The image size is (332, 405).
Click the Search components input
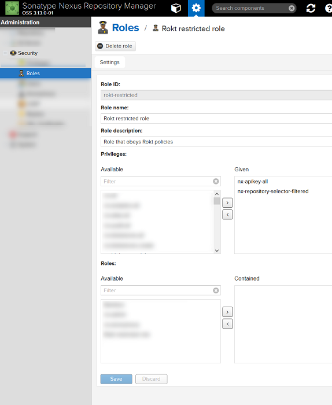[252, 8]
